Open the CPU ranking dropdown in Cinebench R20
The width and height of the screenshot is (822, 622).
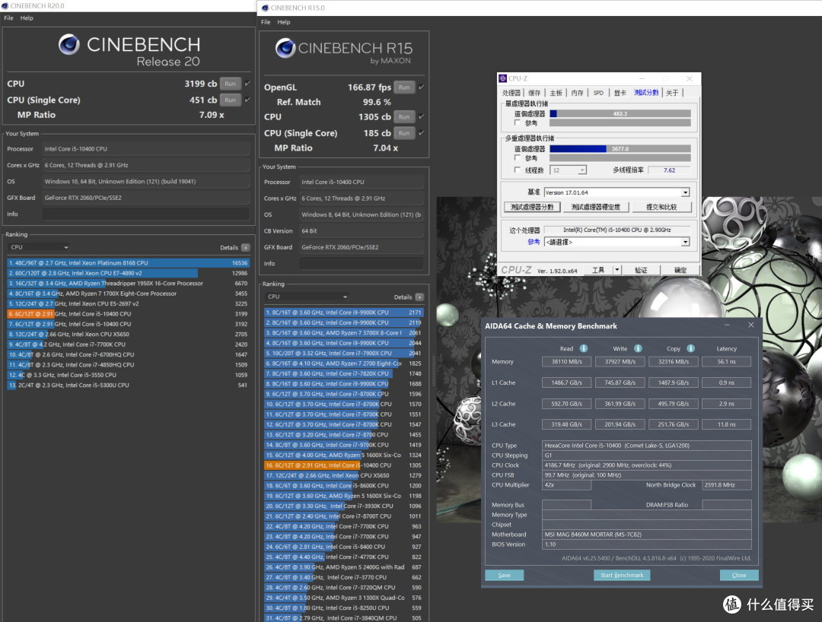(39, 247)
